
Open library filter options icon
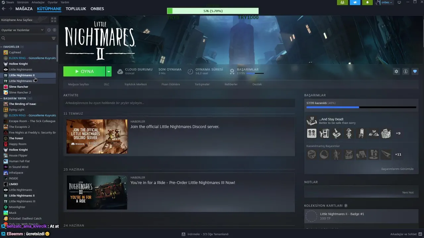click(x=54, y=38)
